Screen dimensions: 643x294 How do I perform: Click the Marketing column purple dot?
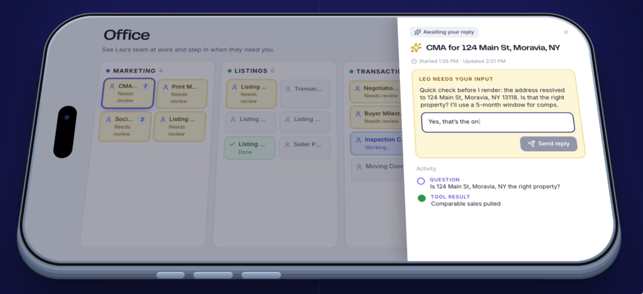[108, 71]
